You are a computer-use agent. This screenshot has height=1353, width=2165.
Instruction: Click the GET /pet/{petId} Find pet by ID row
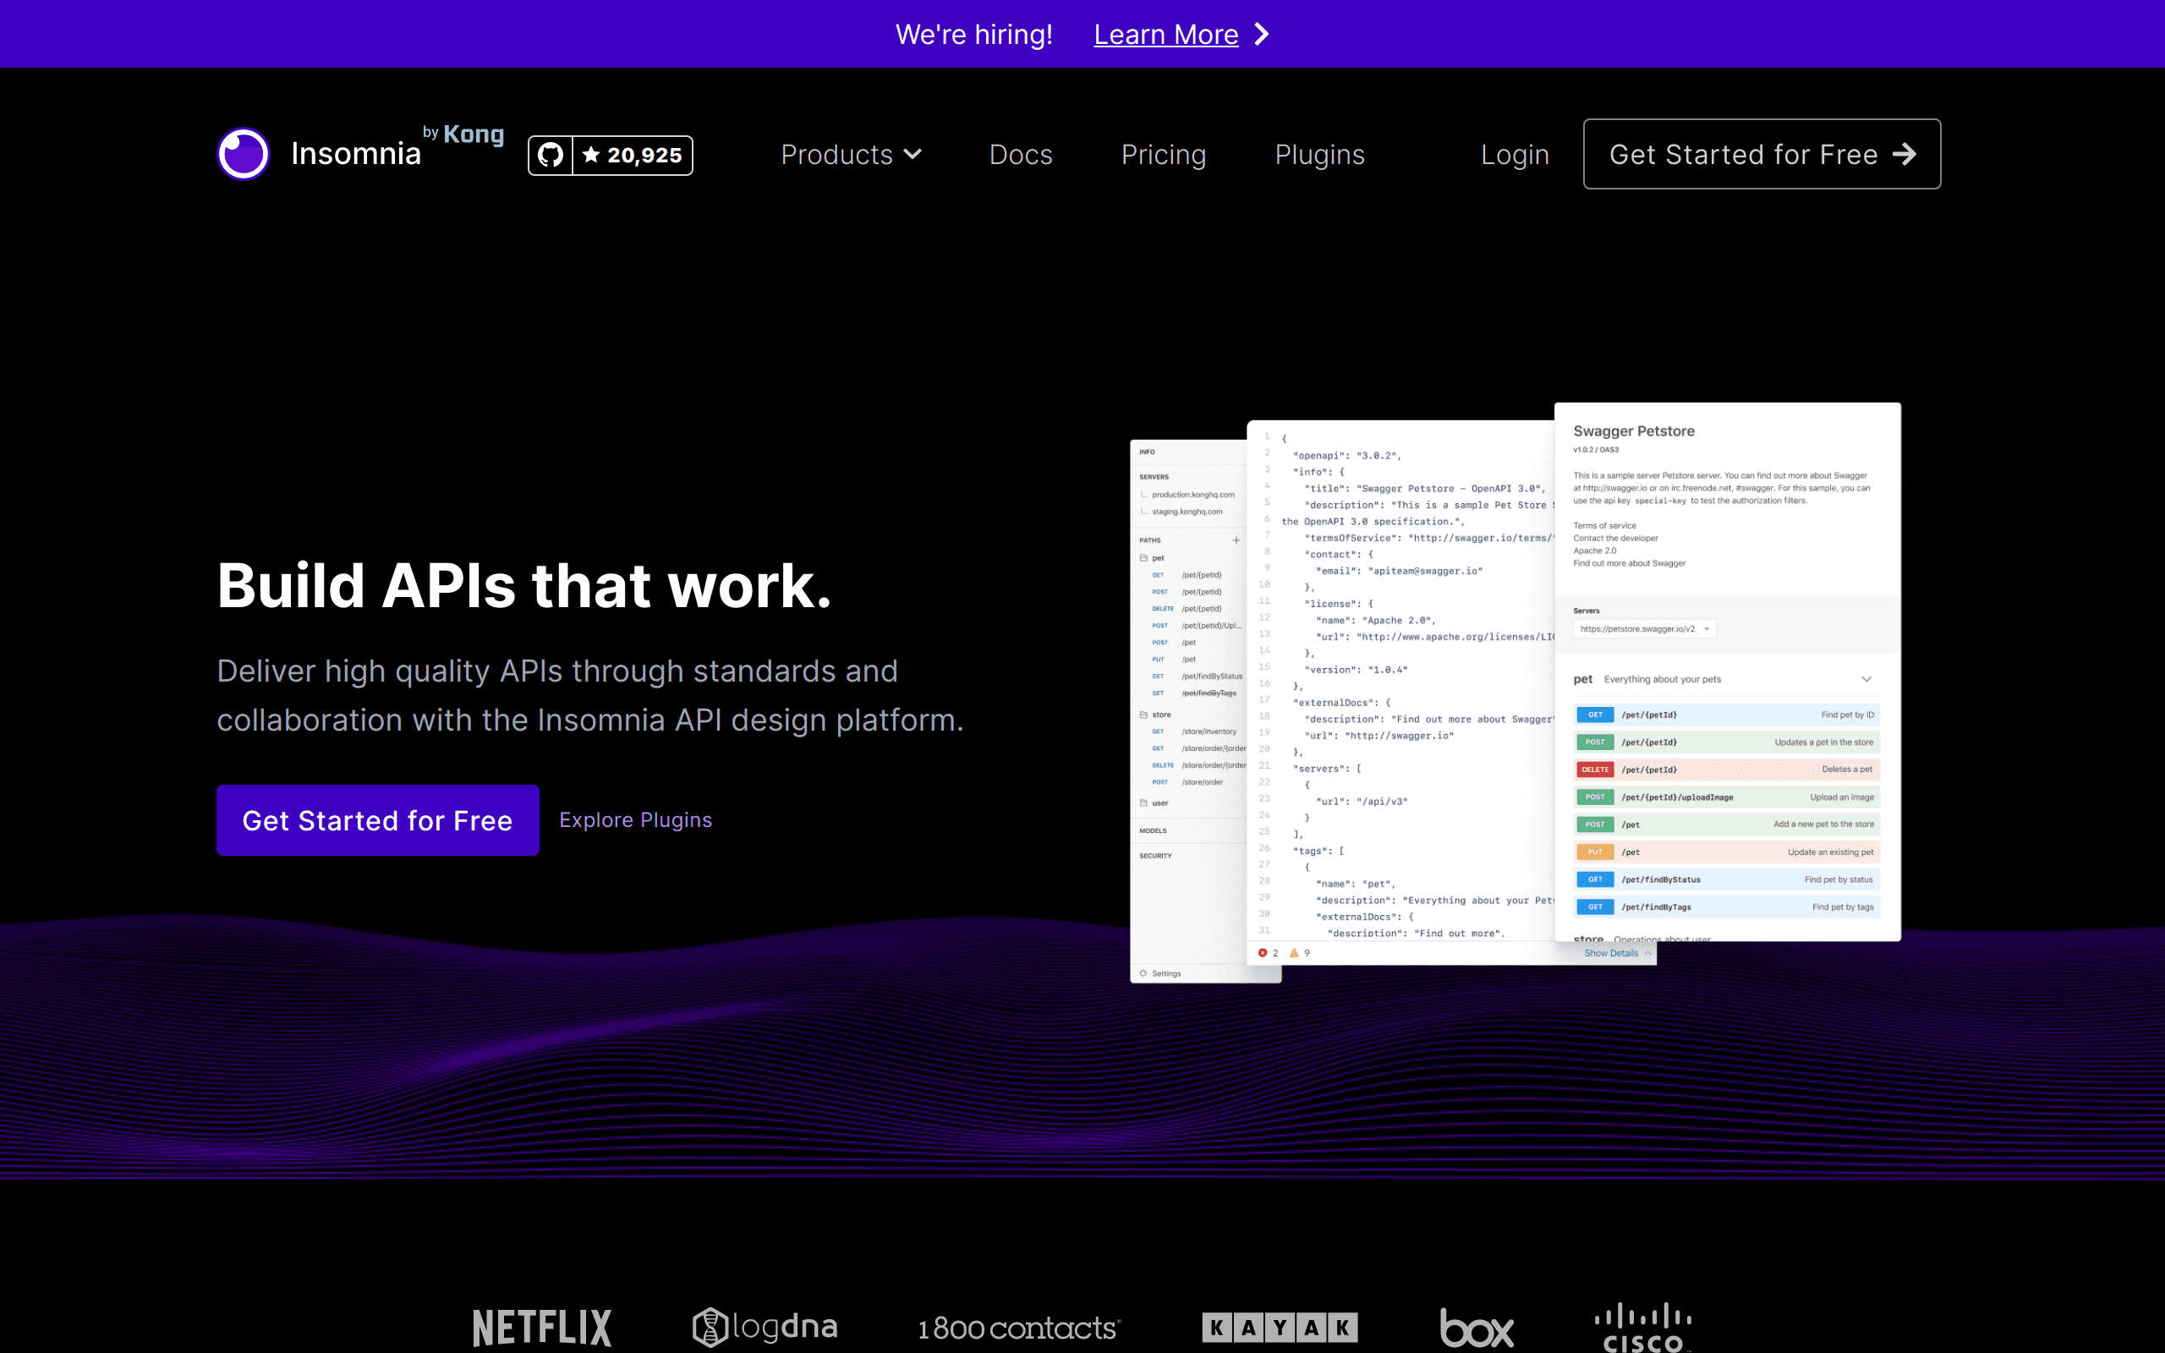coord(1727,715)
